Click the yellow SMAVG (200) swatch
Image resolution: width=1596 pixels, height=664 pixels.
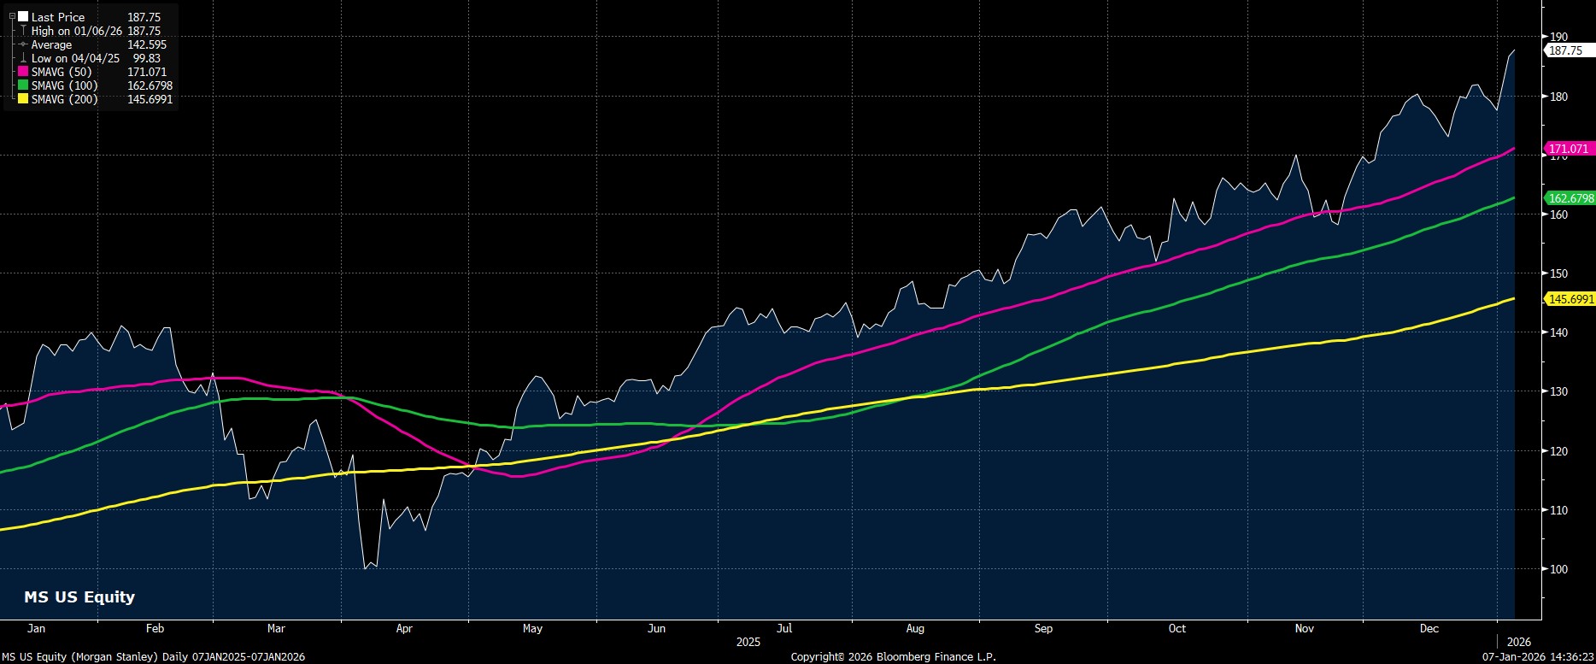pyautogui.click(x=23, y=99)
